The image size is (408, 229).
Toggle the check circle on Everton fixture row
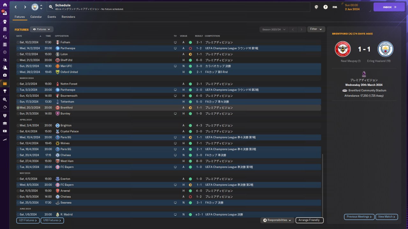[18, 179]
